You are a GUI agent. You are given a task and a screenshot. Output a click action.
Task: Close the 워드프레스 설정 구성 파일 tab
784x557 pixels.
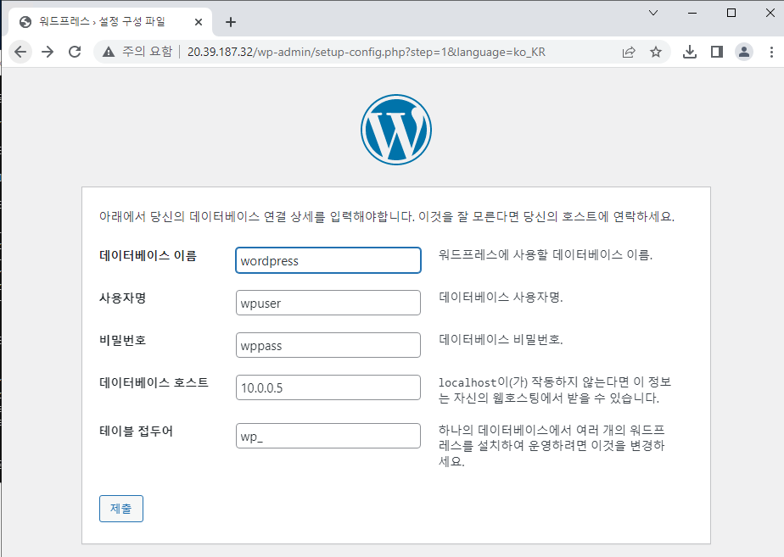coord(199,22)
